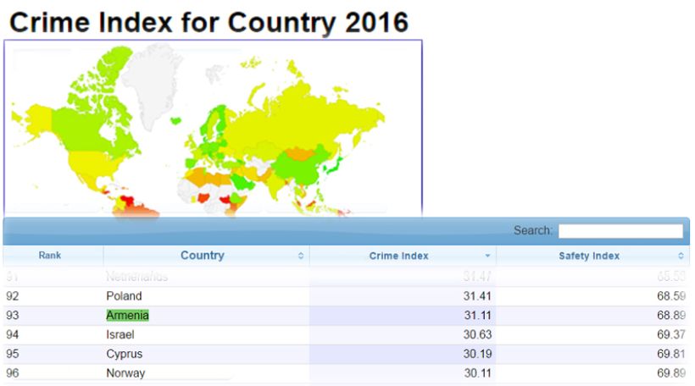The image size is (695, 386).
Task: Click rank number 93
Action: [13, 315]
